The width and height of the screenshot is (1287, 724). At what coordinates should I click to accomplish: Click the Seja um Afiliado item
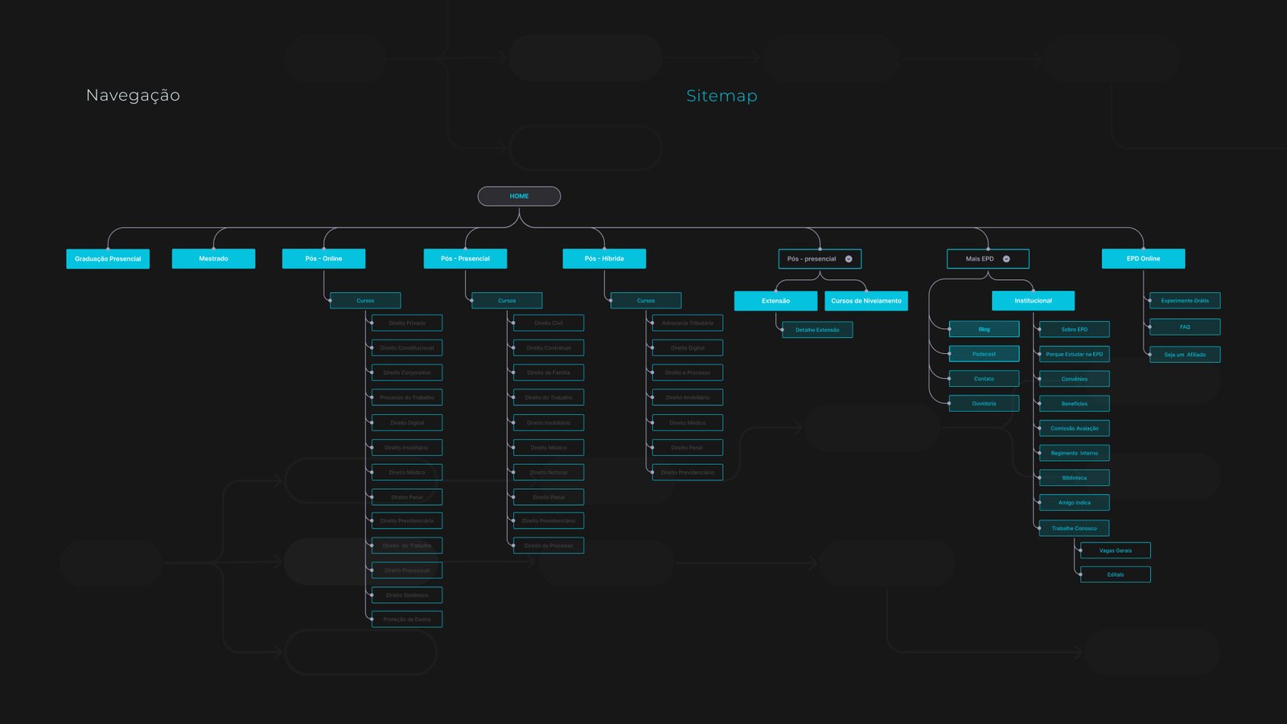click(x=1185, y=355)
